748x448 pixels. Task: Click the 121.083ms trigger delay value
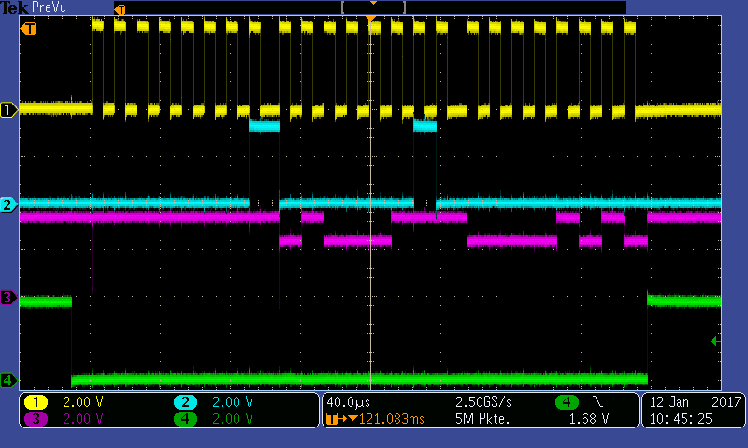pos(391,419)
